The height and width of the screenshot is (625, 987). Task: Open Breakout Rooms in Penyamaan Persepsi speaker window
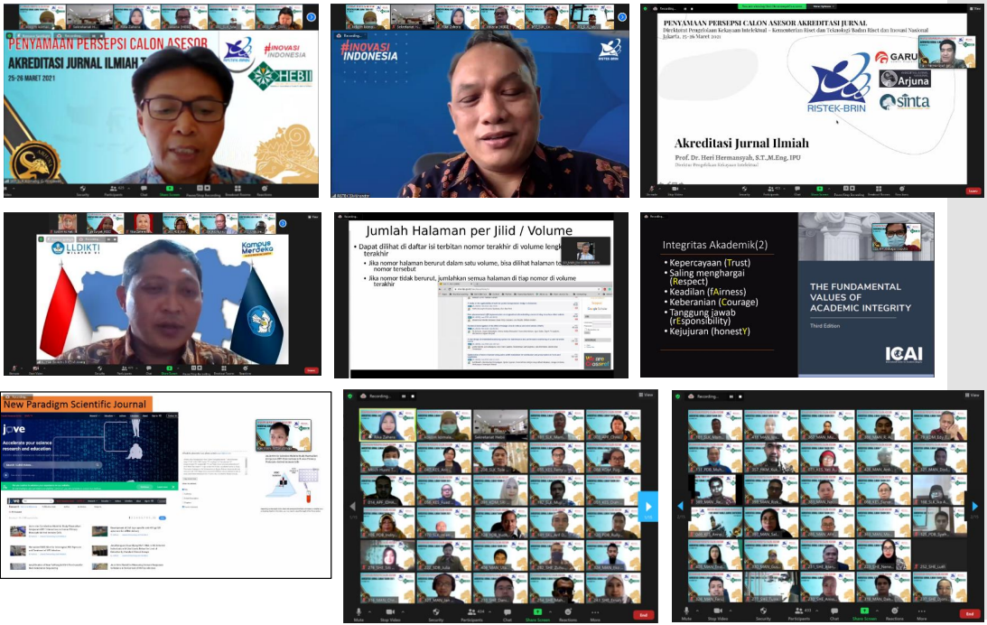click(237, 191)
